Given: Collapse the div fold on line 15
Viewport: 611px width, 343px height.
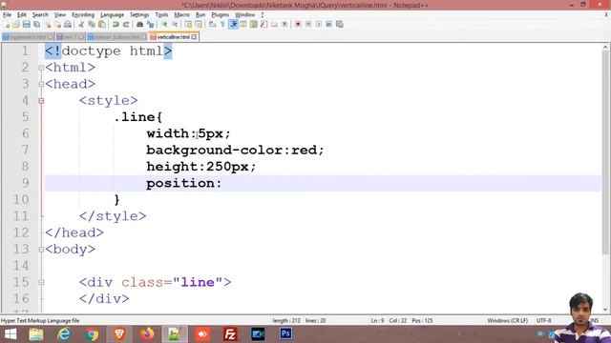Looking at the screenshot, I should (41, 282).
